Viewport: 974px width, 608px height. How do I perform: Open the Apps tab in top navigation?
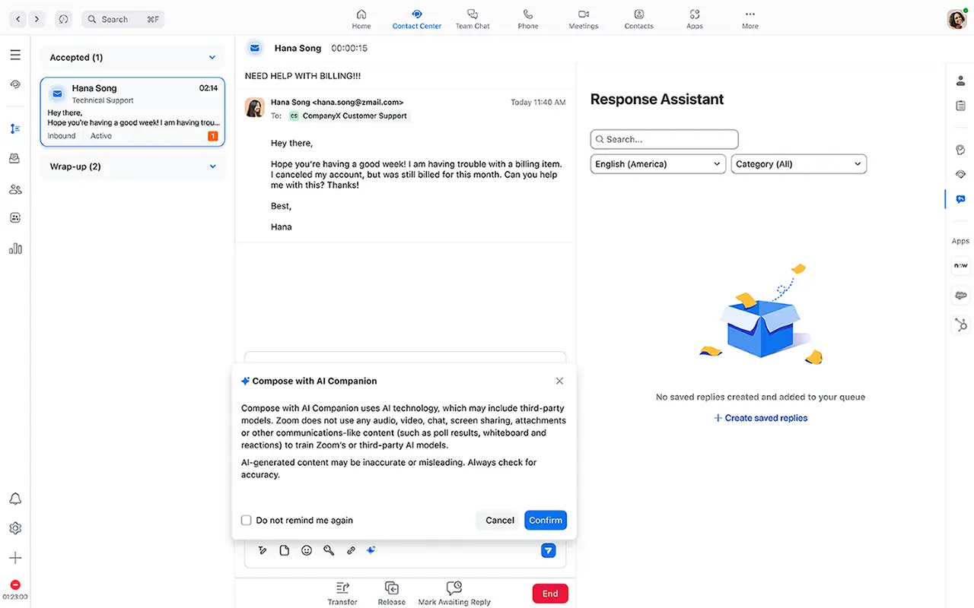click(x=695, y=19)
